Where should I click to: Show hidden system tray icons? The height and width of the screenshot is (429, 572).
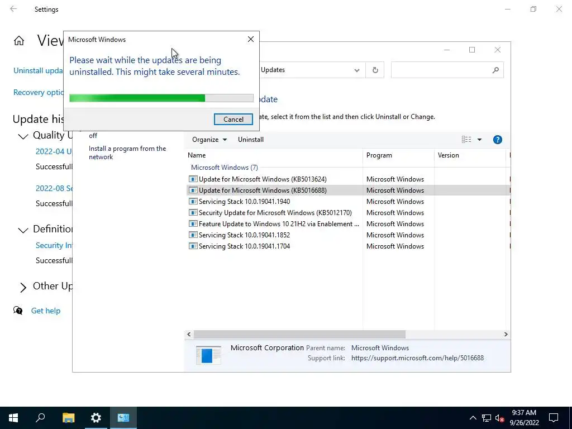pos(473,418)
